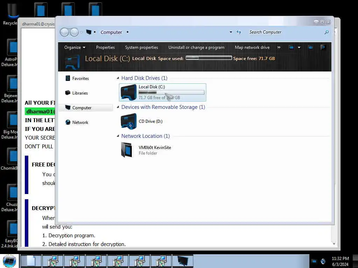Click the round blue tray icon
The width and height of the screenshot is (358, 268).
323,261
